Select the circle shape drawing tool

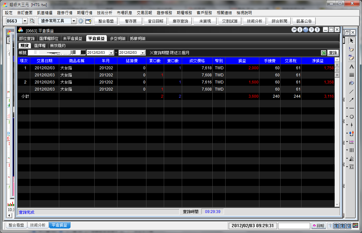click(352, 117)
